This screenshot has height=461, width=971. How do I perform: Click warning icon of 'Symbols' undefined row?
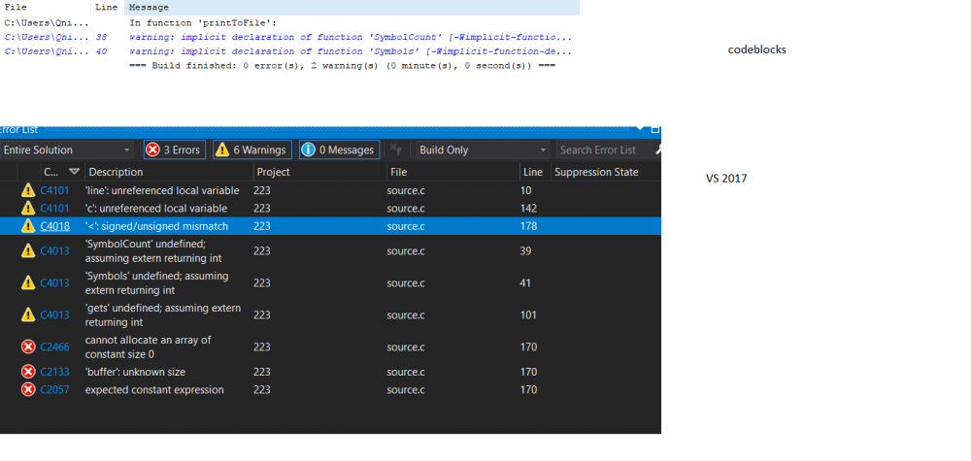[x=28, y=282]
